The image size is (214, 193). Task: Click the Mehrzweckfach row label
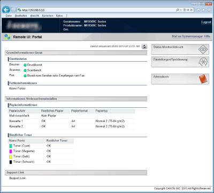(x=19, y=116)
